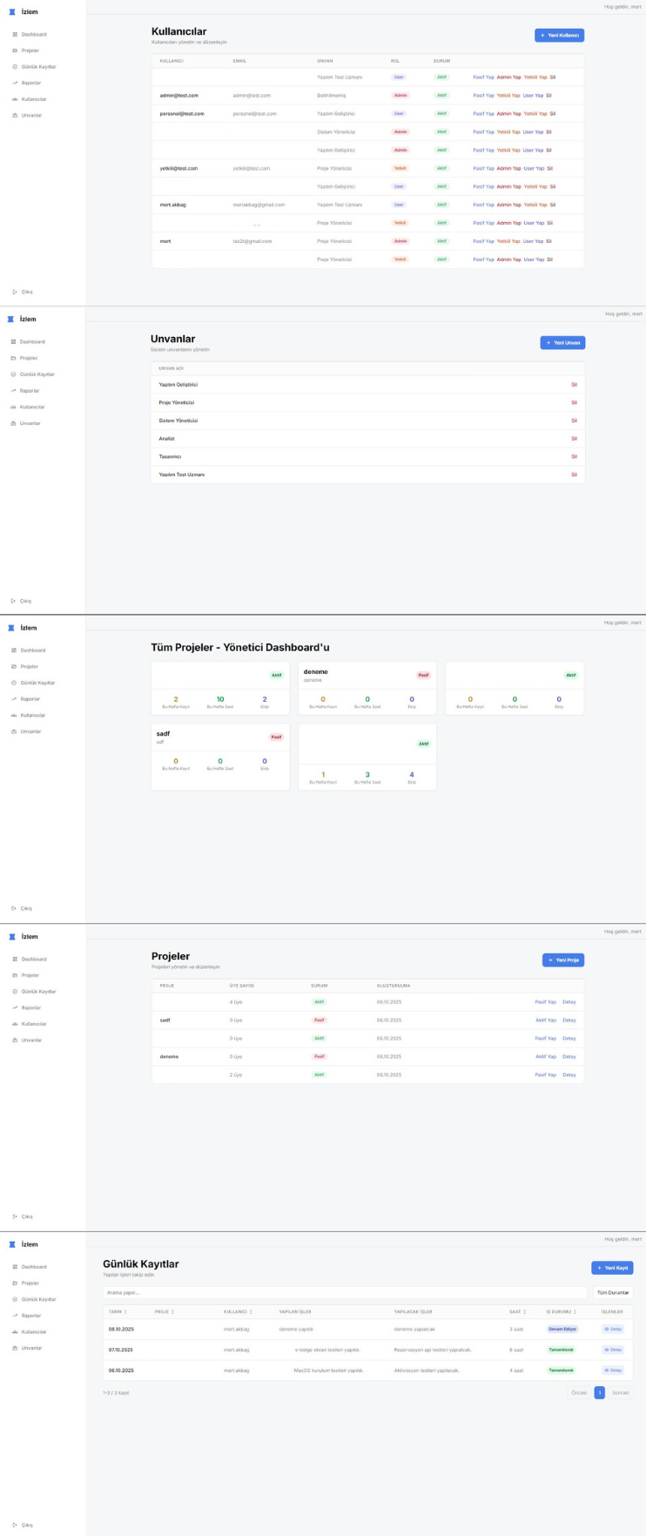Select Unvanlar in the Günlük Kayıtlar page sidebar

(x=31, y=1348)
